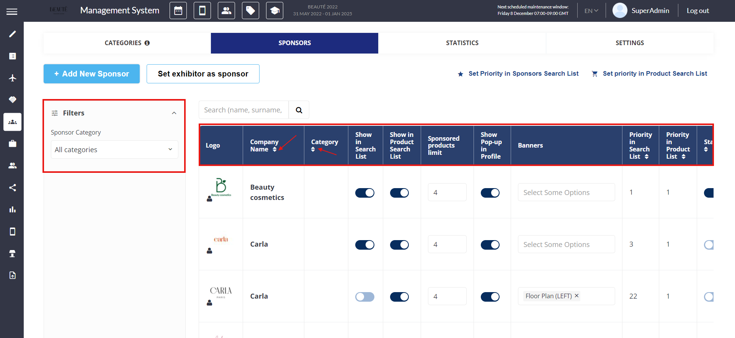
Task: Remove the Floor Plan (LEFT) banner tag
Action: coord(577,296)
